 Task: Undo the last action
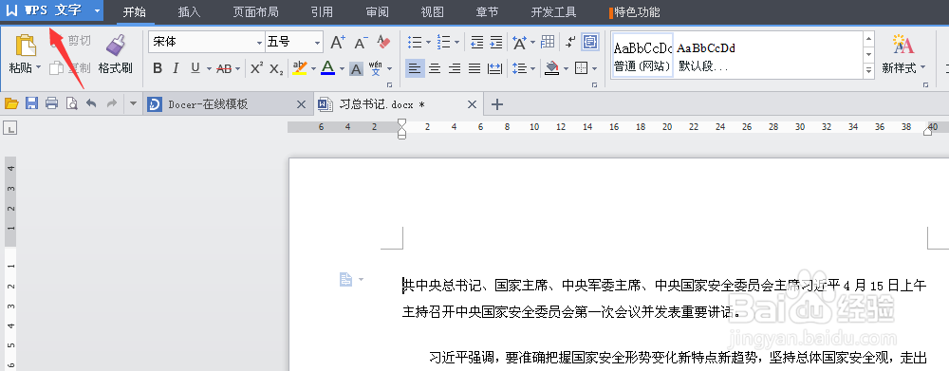tap(91, 104)
